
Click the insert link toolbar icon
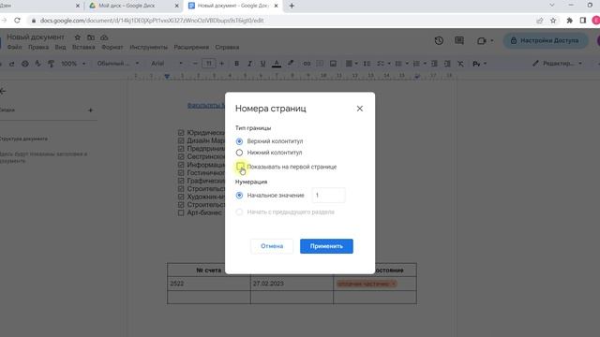(x=307, y=64)
